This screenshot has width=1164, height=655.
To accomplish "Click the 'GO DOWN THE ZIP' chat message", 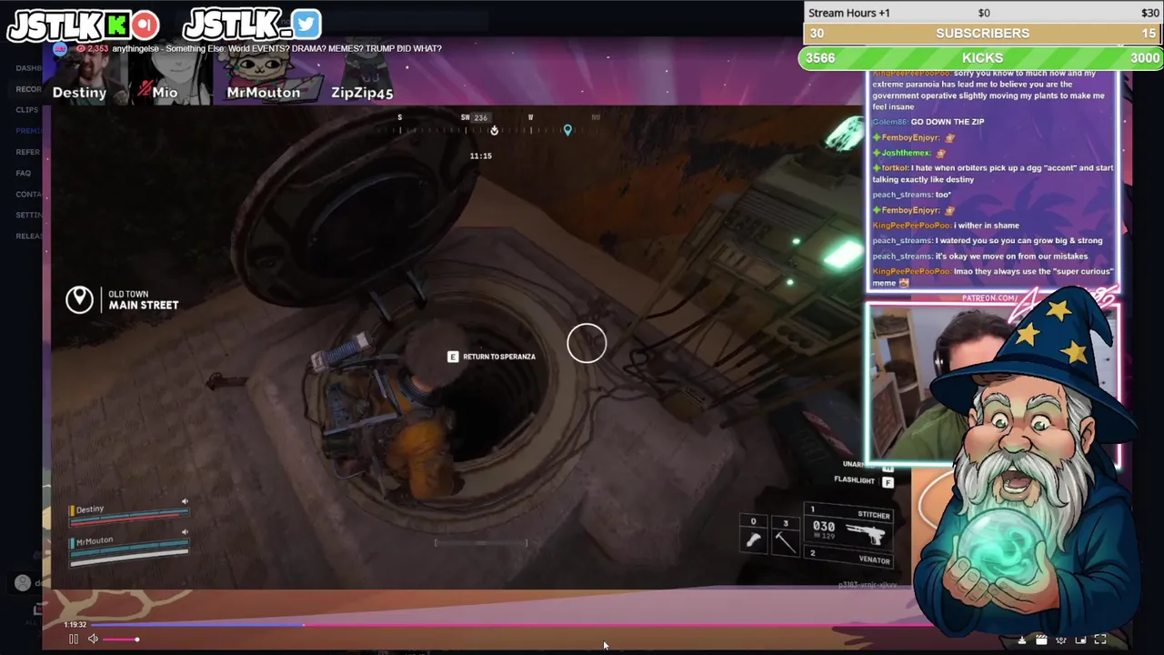I will click(948, 122).
